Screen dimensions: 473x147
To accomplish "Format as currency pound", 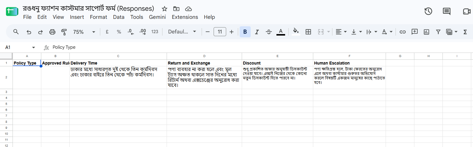I will click(x=107, y=32).
